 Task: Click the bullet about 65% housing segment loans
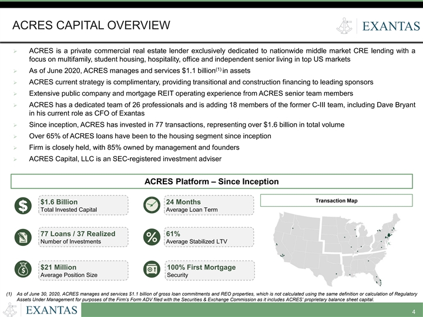point(150,136)
